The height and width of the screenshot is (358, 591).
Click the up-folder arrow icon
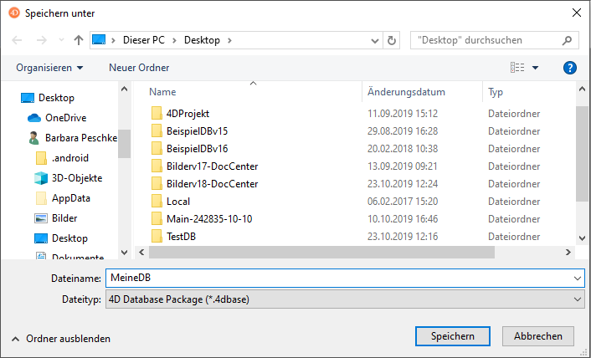[79, 40]
